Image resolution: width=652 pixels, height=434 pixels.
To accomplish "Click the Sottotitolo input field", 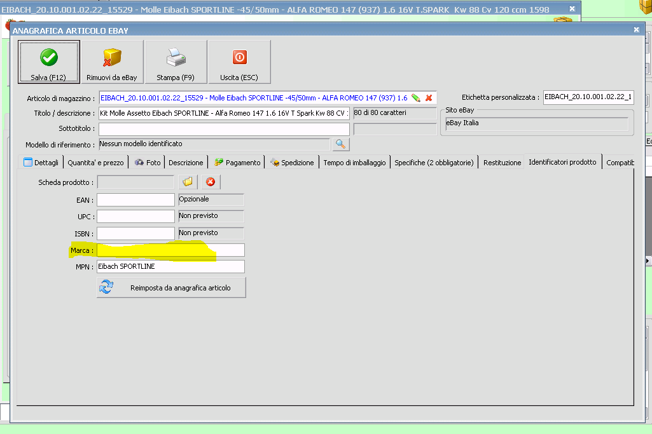I will [x=224, y=129].
